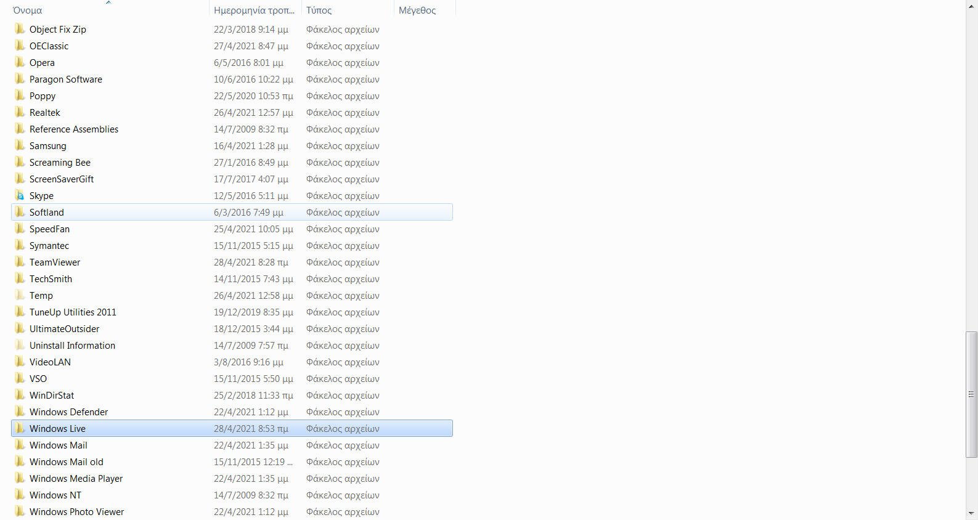
Task: Select the Windows Mail folder name
Action: pos(59,445)
